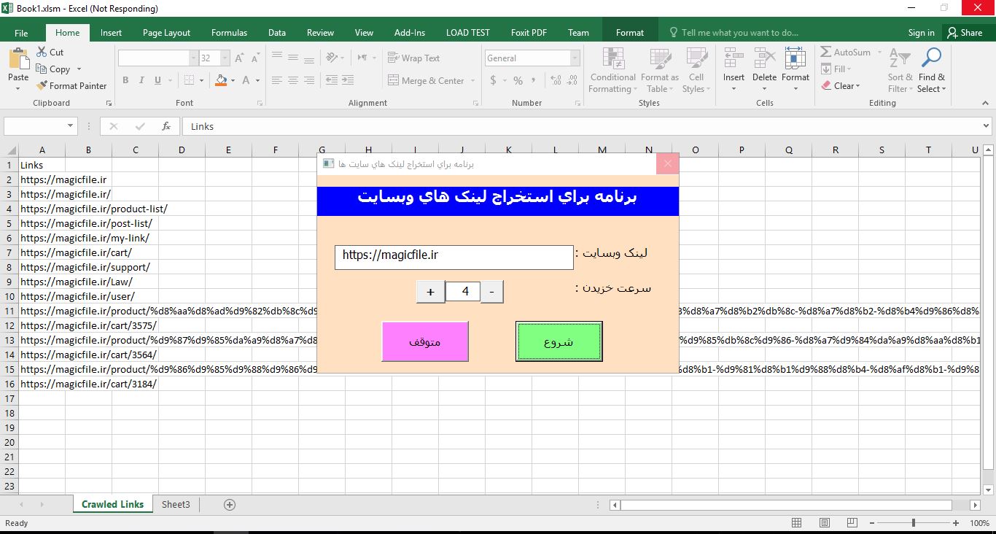Click the website link field with https://magicfile.ir
Viewport: 996px width, 534px height.
pyautogui.click(x=454, y=257)
